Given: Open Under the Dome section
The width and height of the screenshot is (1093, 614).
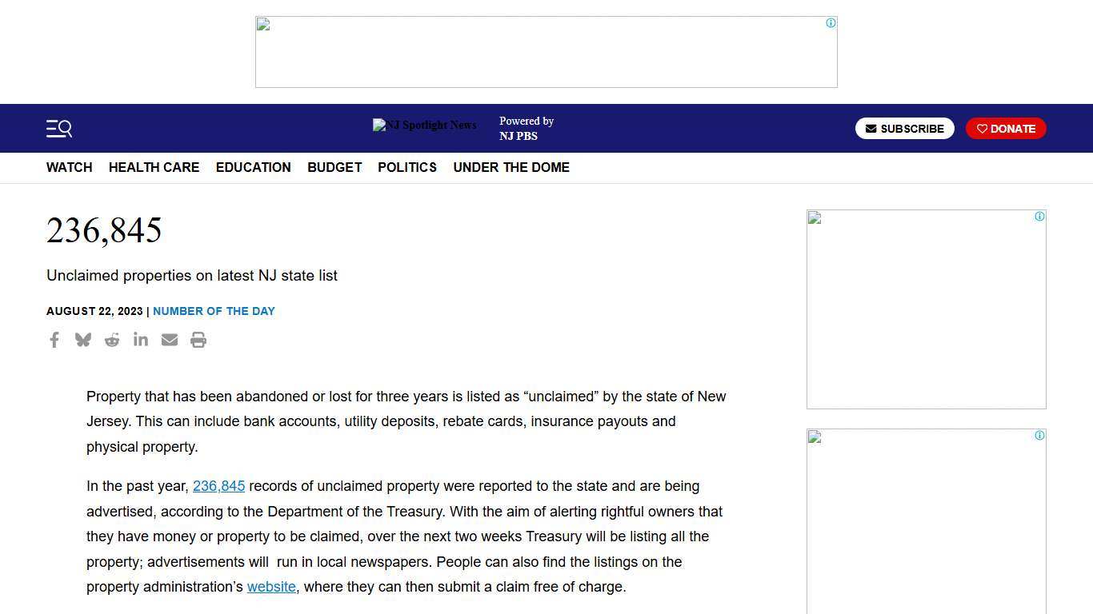Looking at the screenshot, I should point(511,167).
